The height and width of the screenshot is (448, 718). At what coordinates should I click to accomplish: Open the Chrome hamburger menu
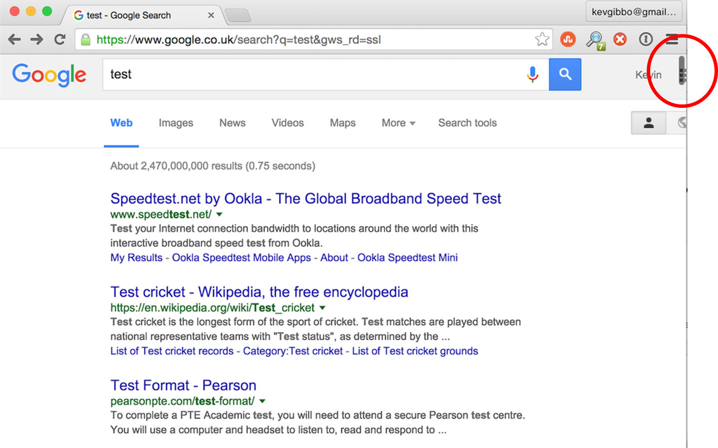coord(671,39)
